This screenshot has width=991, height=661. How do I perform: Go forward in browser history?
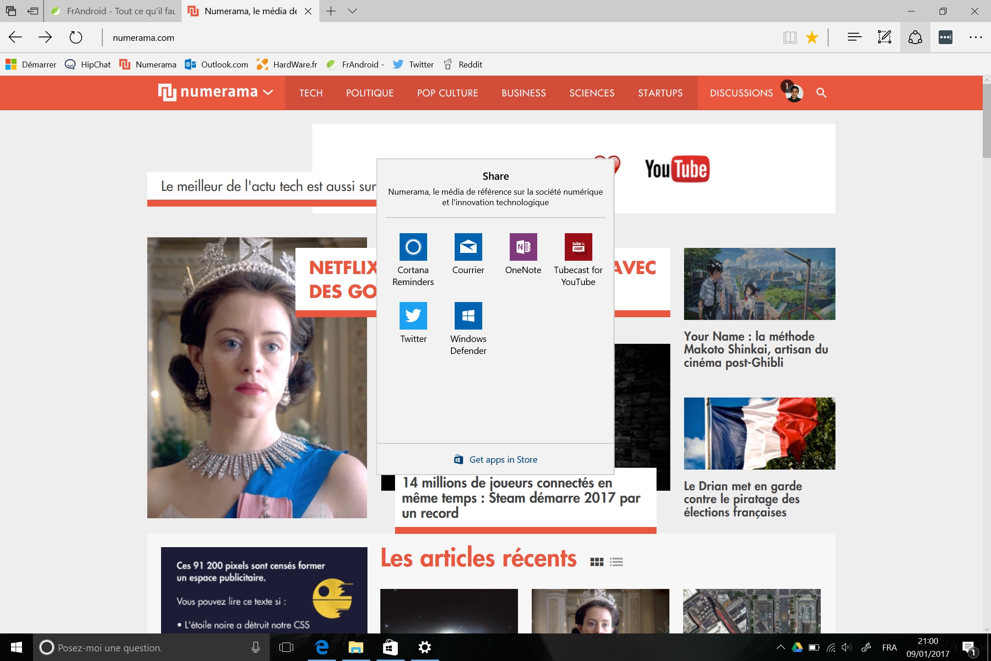point(45,38)
